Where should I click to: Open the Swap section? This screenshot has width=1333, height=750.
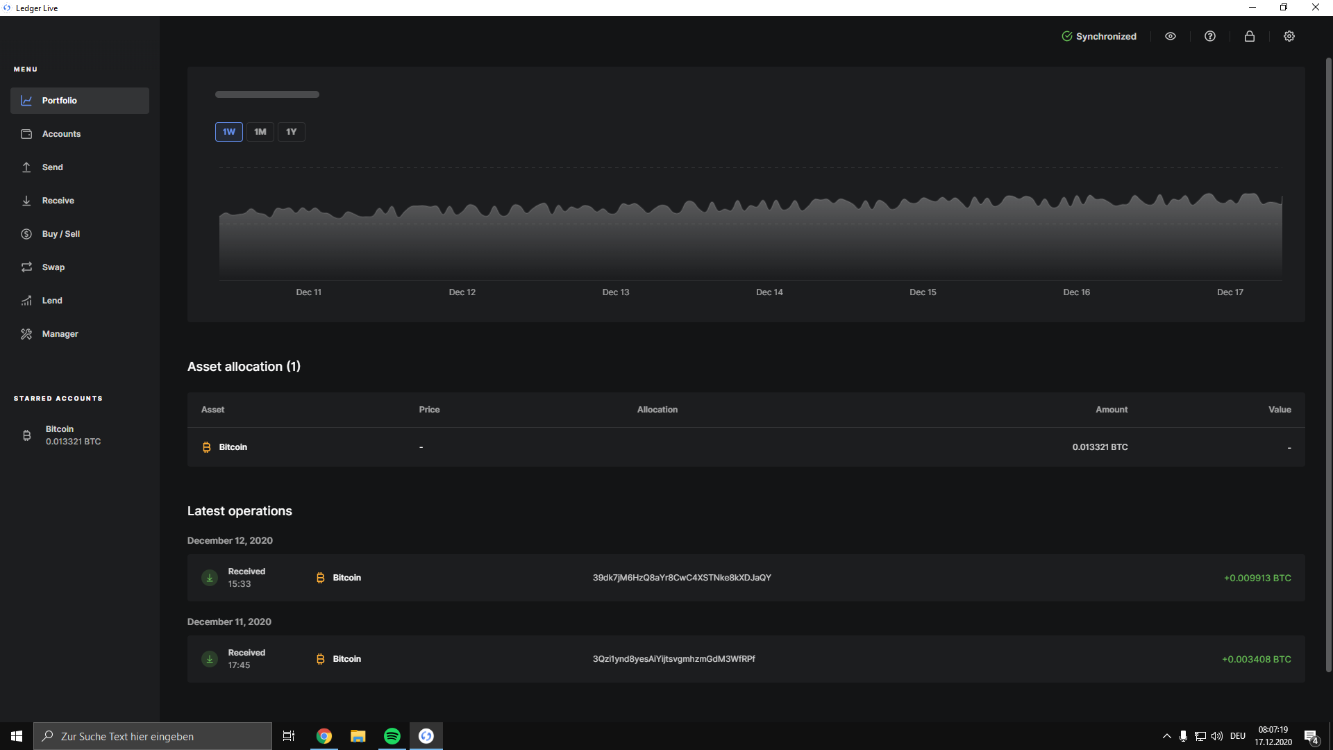pyautogui.click(x=53, y=267)
